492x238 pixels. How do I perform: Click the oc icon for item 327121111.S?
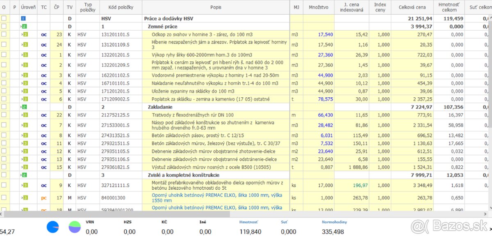click(x=44, y=185)
